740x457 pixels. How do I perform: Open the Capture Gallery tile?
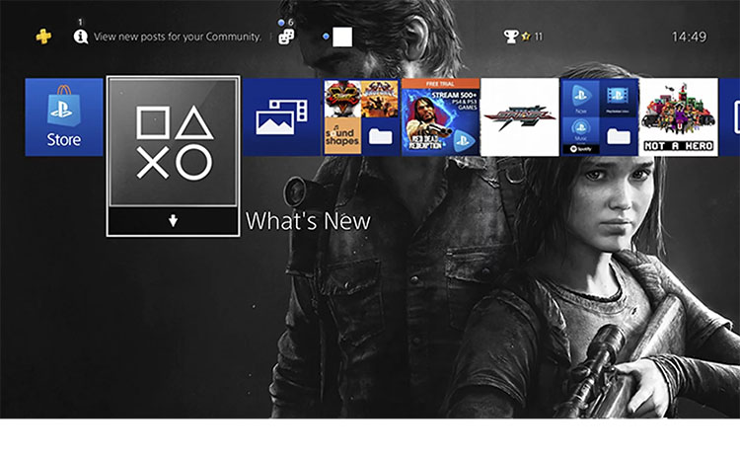pos(282,117)
